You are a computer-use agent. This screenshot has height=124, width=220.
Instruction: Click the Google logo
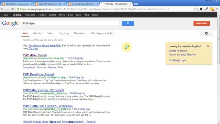pyautogui.click(x=10, y=23)
